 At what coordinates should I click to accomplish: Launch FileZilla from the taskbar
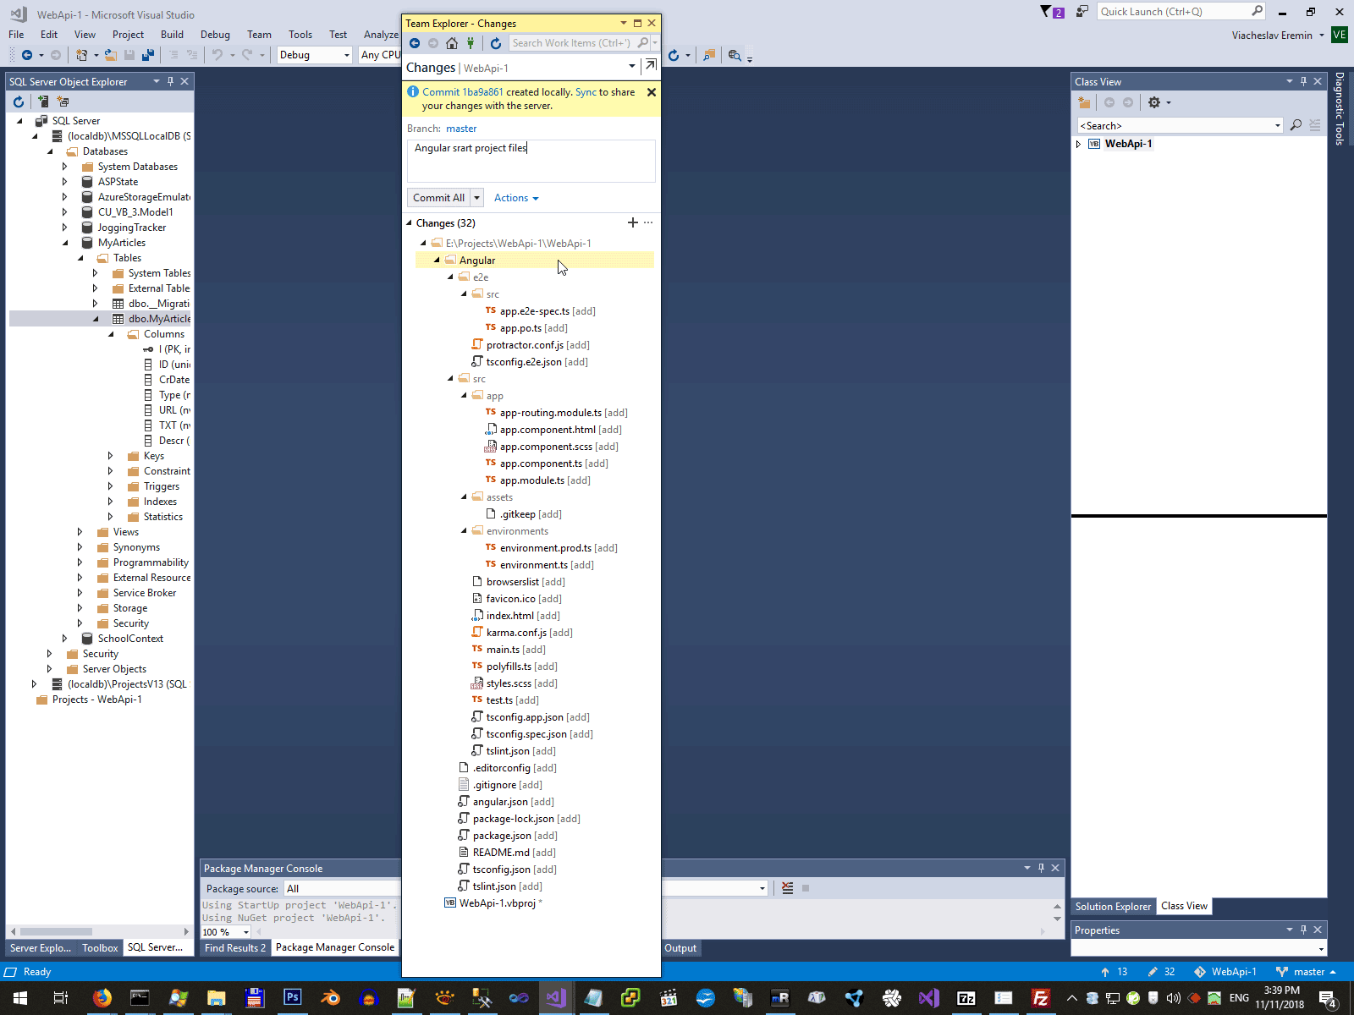pos(1041,998)
